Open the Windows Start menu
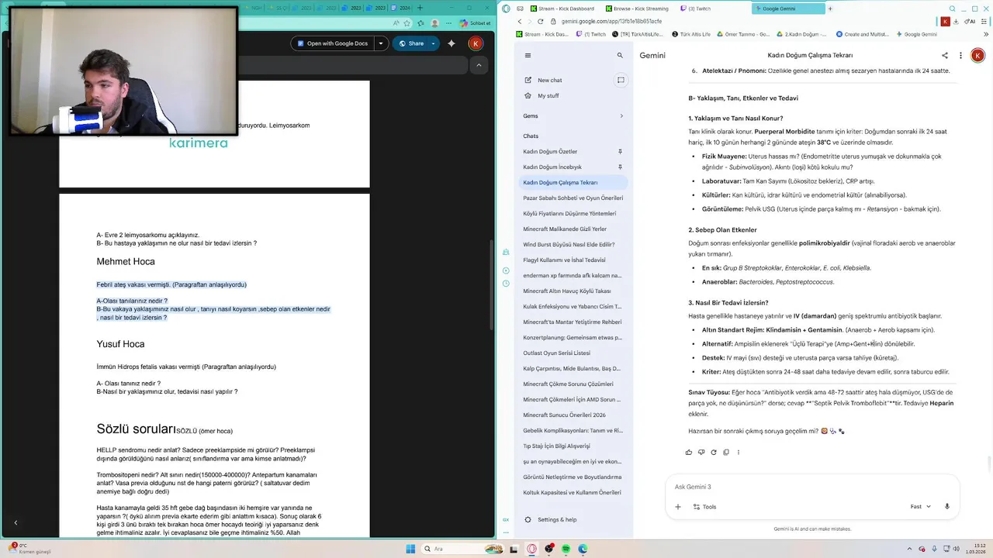This screenshot has width=993, height=558. (x=410, y=549)
